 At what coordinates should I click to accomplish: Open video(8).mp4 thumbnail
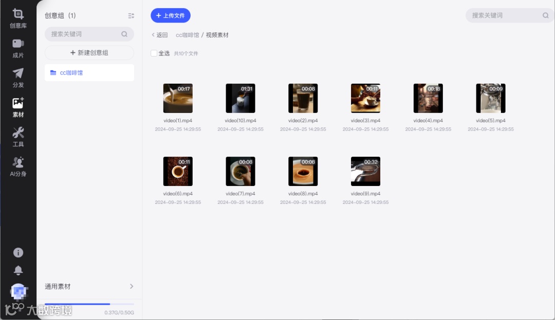(303, 172)
